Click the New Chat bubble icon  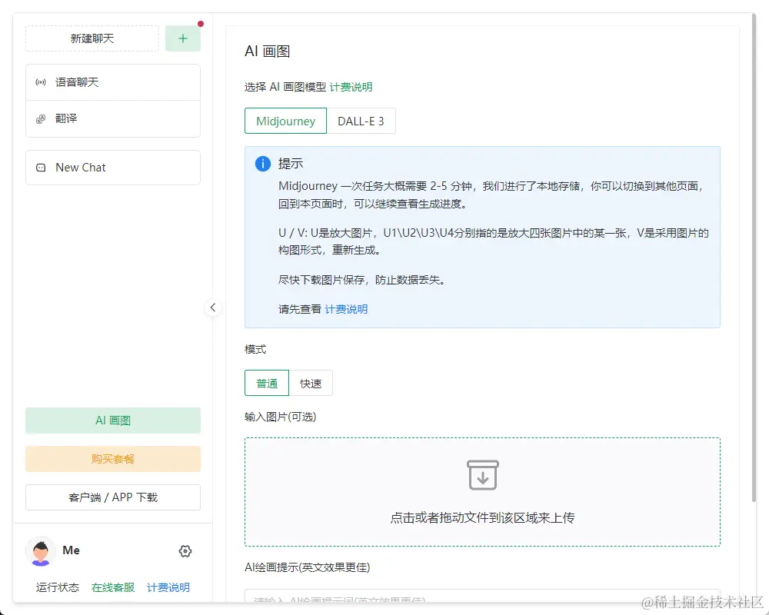pos(41,168)
